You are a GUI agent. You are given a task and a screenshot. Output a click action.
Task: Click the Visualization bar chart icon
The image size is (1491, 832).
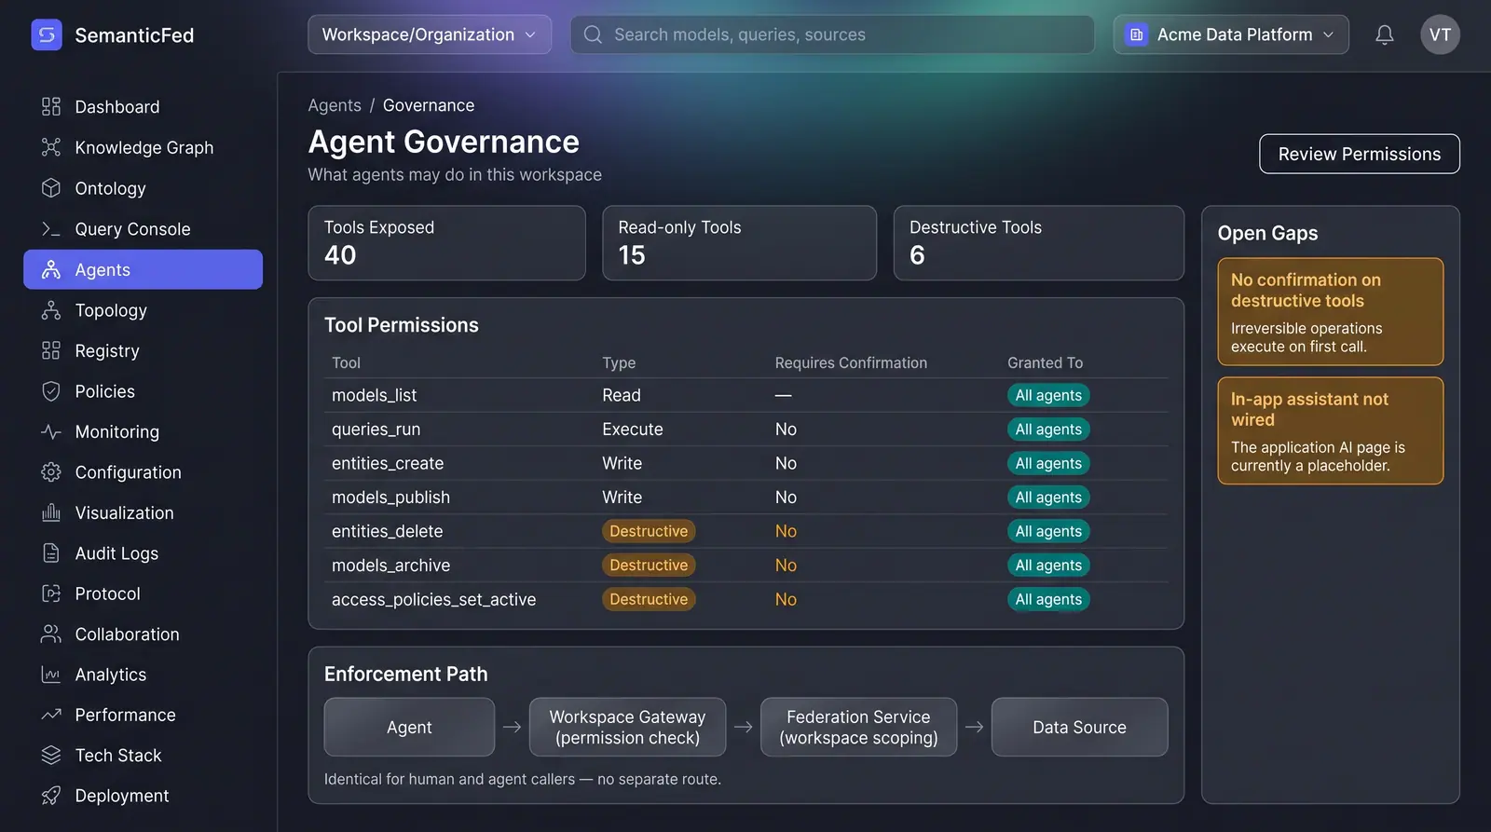(x=51, y=512)
